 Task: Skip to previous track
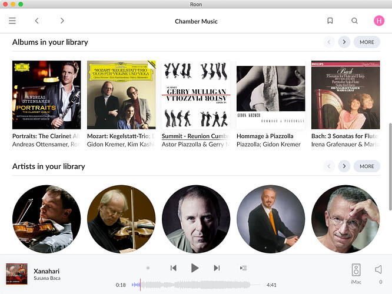(x=173, y=268)
